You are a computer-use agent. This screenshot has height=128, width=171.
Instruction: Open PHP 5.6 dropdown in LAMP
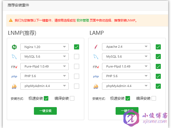[x=126, y=76]
